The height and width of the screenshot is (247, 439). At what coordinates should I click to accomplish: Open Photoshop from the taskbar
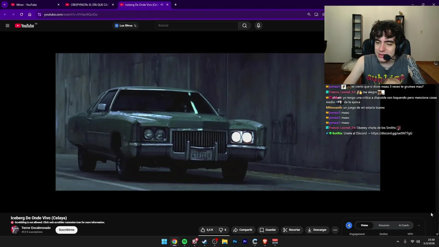235,242
